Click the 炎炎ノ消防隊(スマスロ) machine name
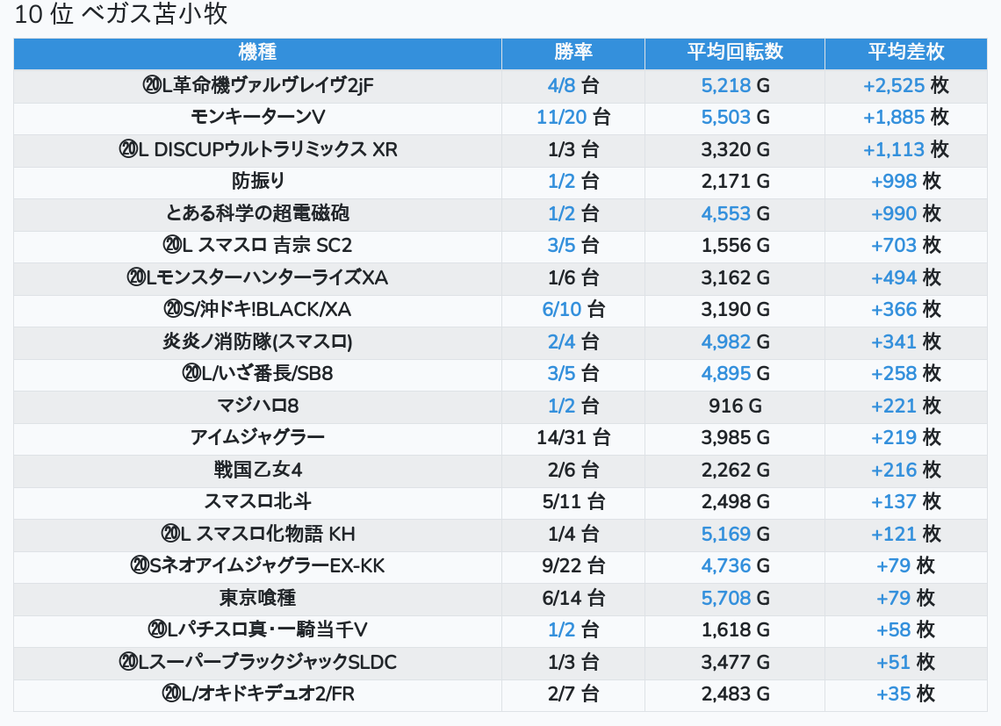The height and width of the screenshot is (726, 1001). tap(257, 341)
